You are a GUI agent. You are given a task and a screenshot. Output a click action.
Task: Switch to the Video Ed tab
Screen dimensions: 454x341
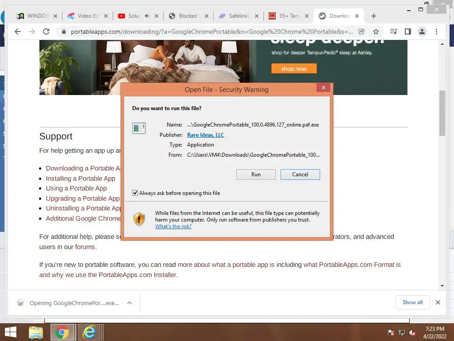87,16
